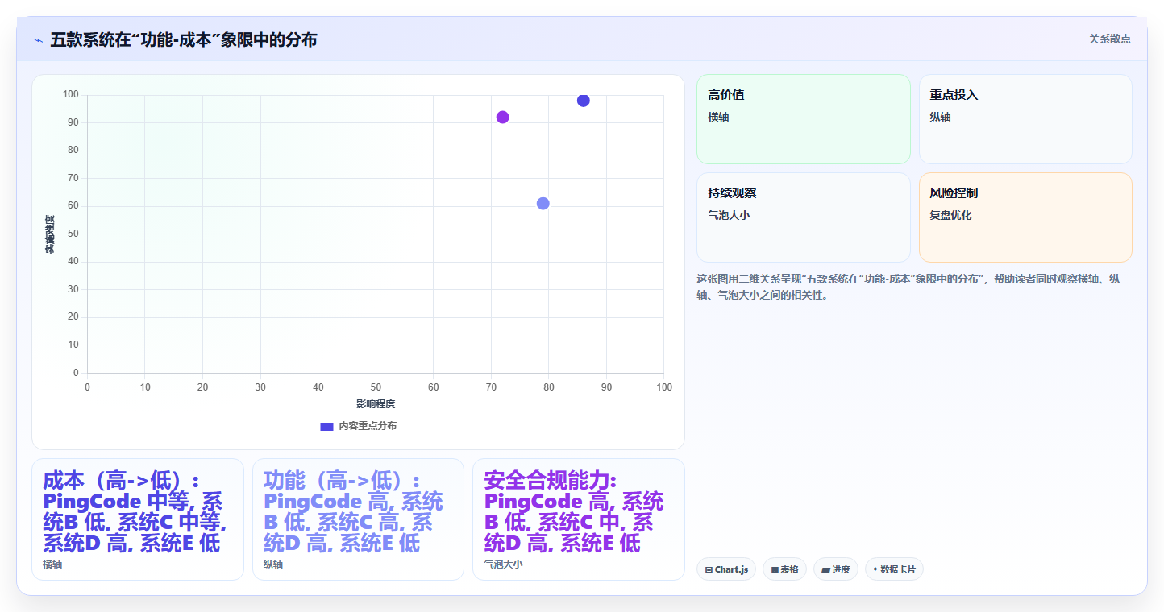Click the y-axis tick label 60
This screenshot has width=1164, height=612.
pos(73,205)
